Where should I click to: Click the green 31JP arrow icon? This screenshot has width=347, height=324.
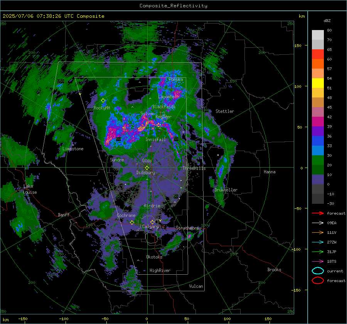[x=318, y=252]
